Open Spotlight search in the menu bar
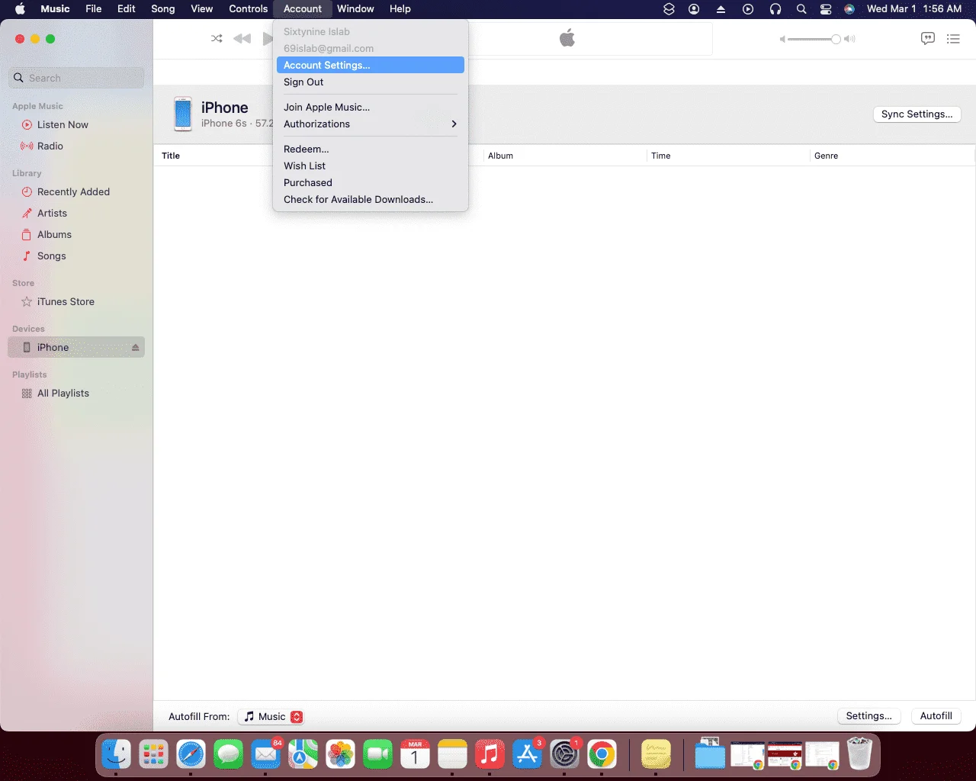 pos(801,9)
